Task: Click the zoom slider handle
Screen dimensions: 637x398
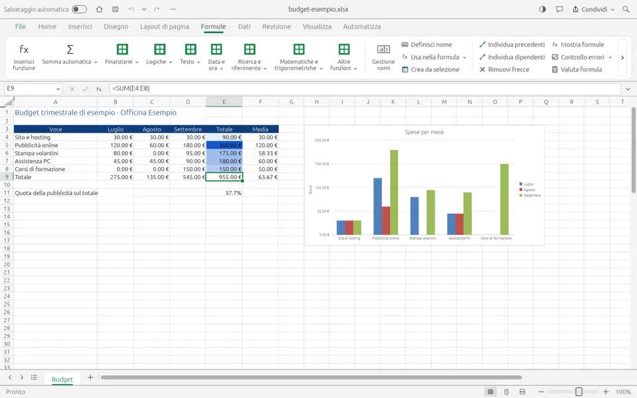Action: [579, 392]
